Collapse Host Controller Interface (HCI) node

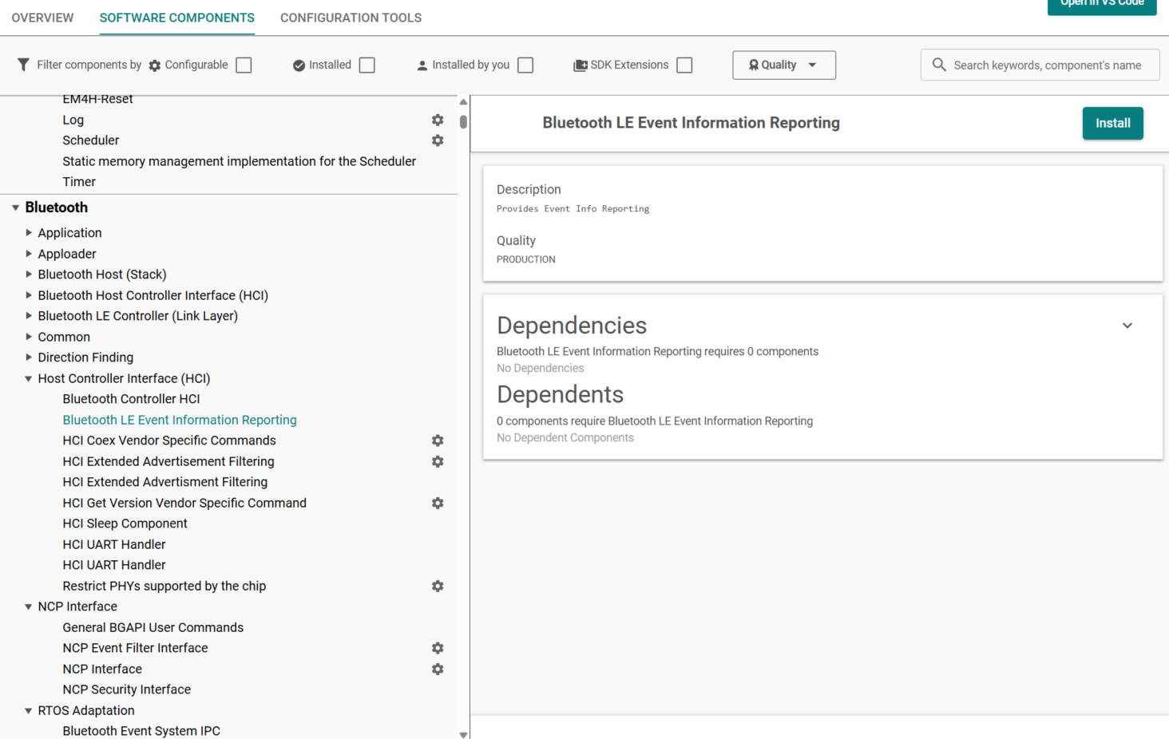tap(29, 378)
